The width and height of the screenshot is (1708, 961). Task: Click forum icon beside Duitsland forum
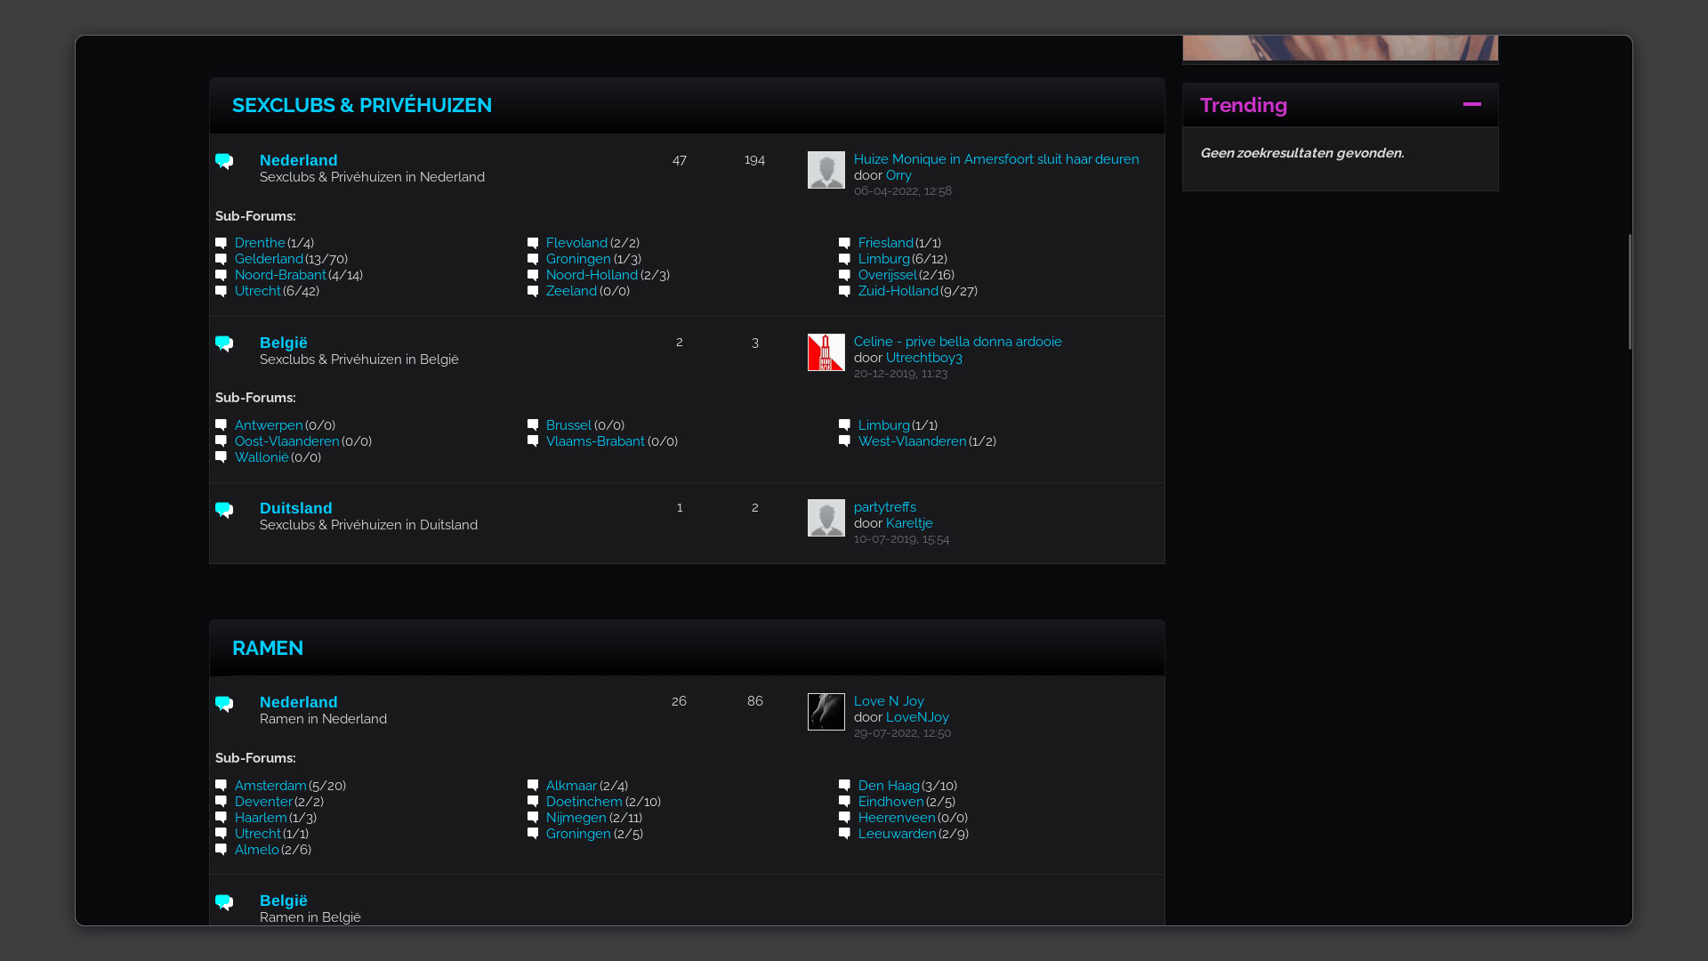[224, 510]
